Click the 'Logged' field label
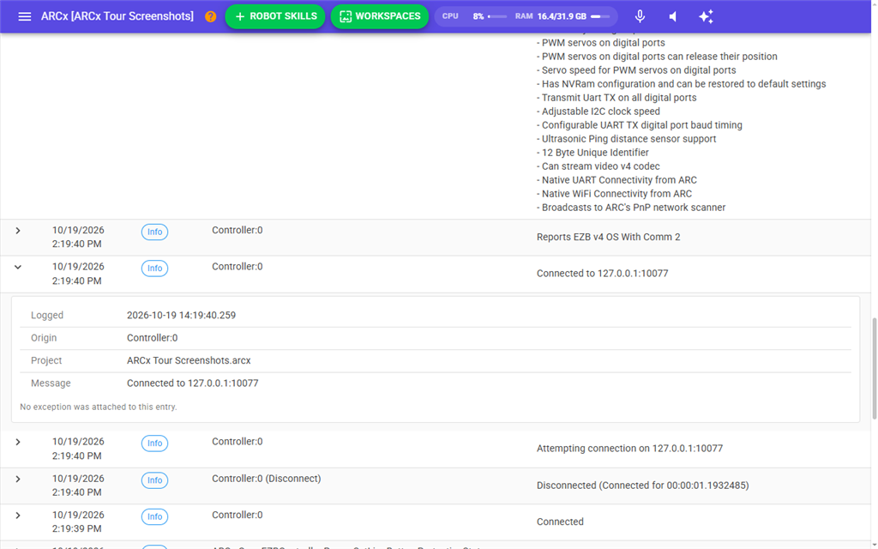This screenshot has width=878, height=549. coord(47,316)
